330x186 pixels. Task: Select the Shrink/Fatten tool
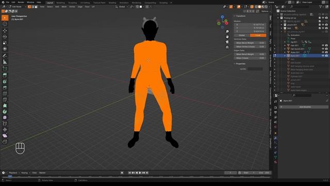pyautogui.click(x=5, y=130)
